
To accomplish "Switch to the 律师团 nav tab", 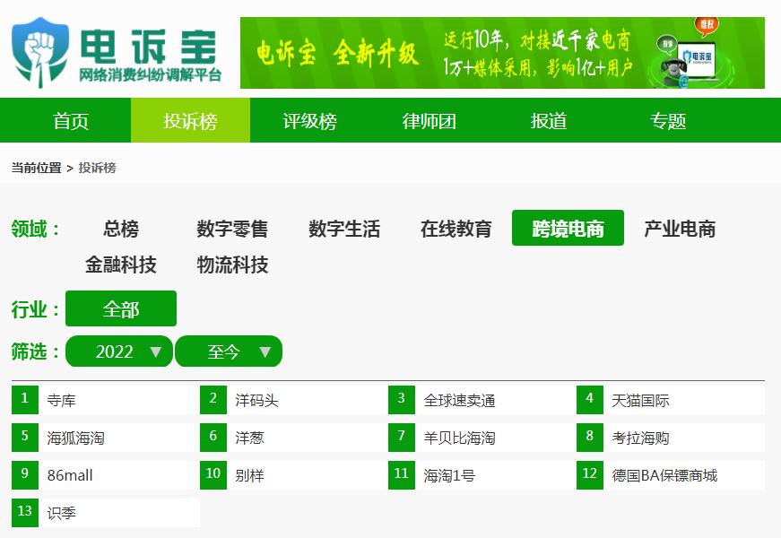I will click(430, 120).
